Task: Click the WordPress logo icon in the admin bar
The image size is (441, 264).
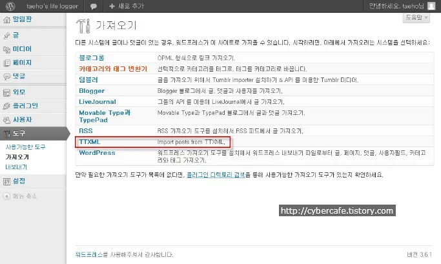Action: [10, 6]
